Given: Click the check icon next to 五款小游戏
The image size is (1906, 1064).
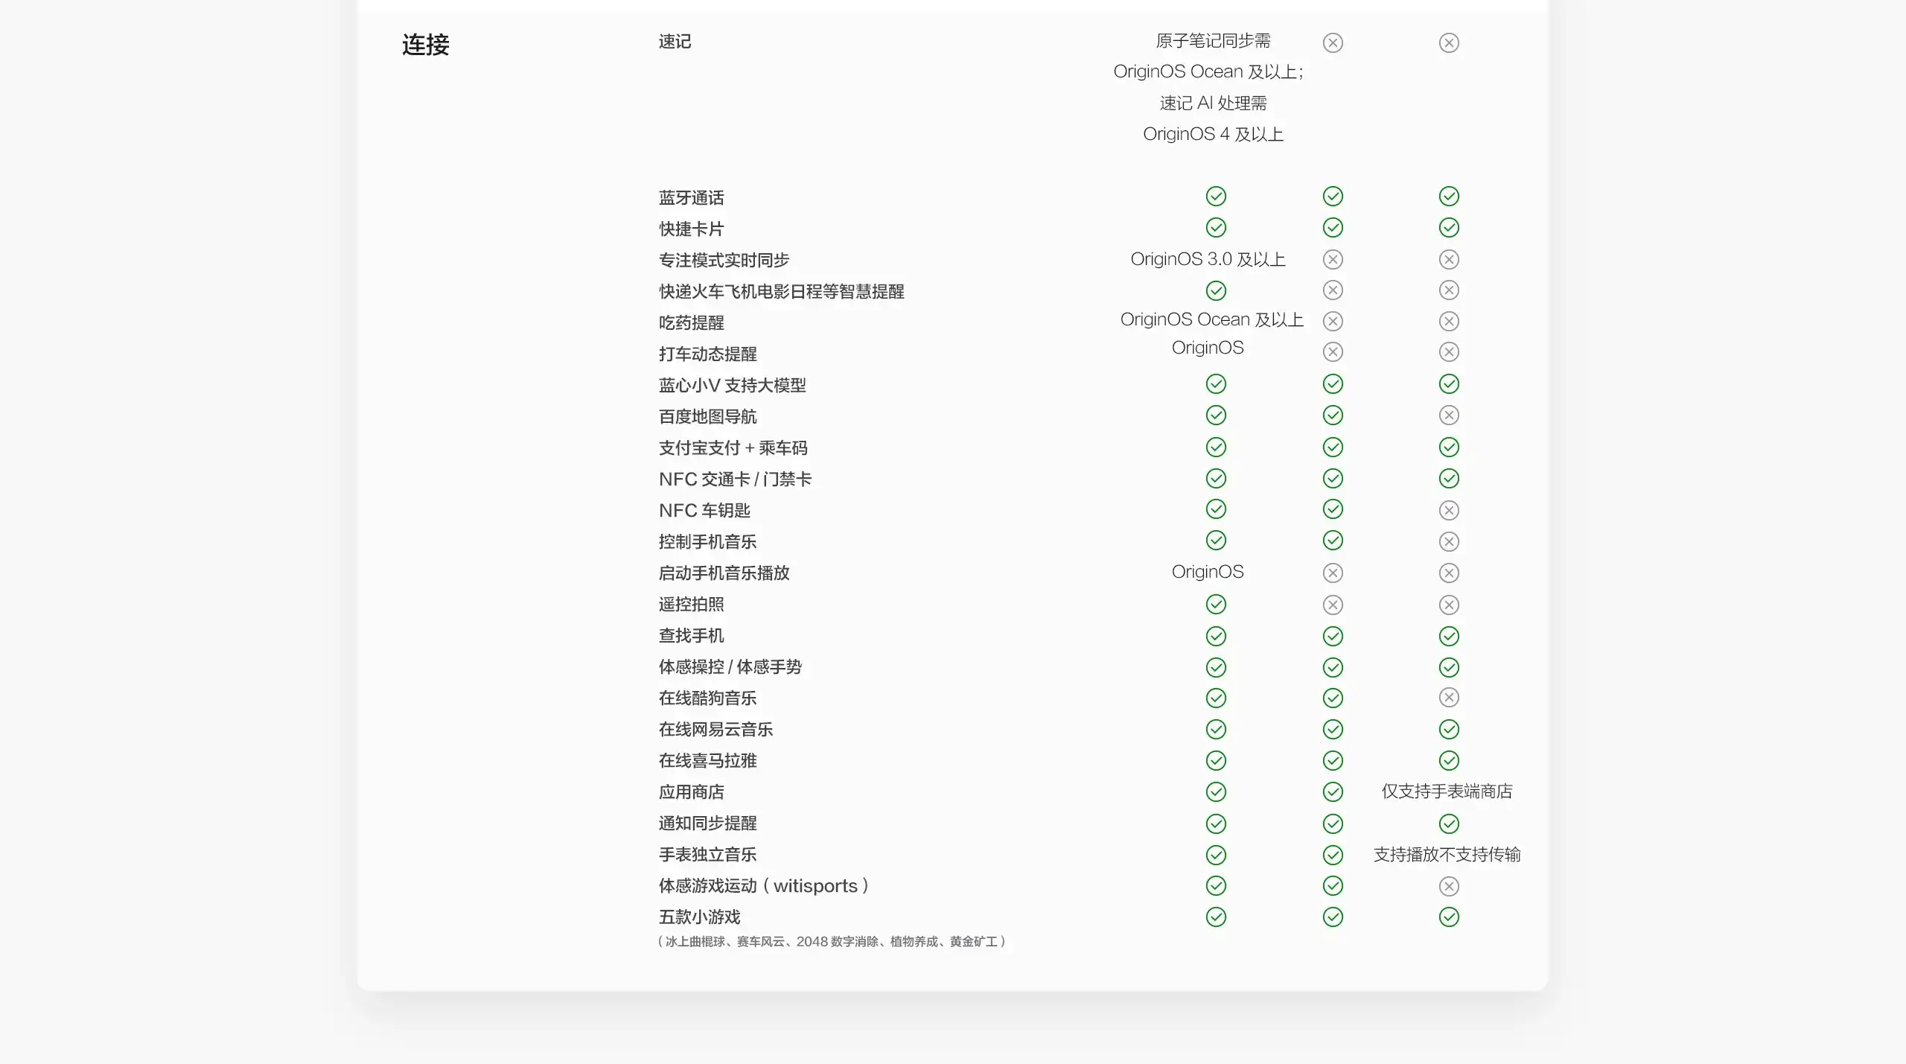Looking at the screenshot, I should (x=1216, y=917).
